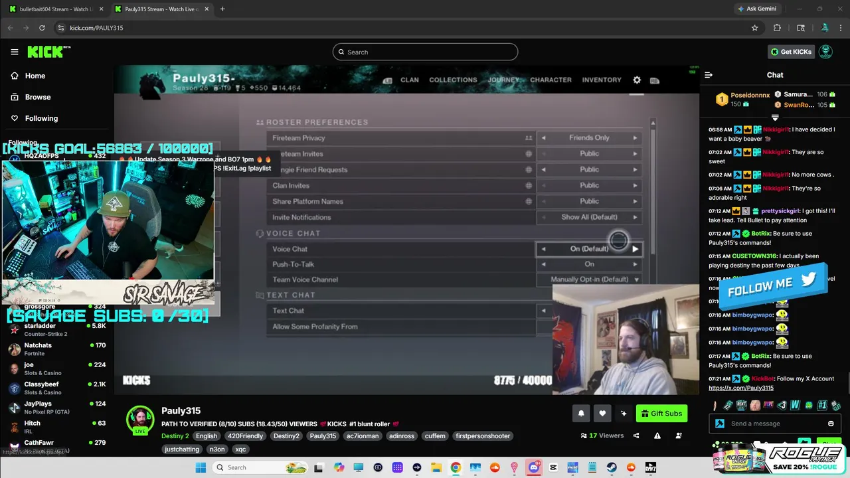The width and height of the screenshot is (850, 478).
Task: Insert the #1 emote
Action: (x=822, y=405)
